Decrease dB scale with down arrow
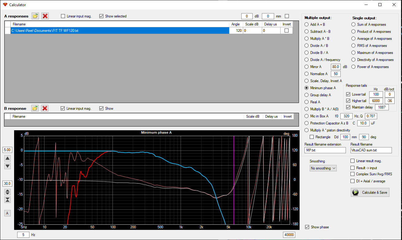The height and width of the screenshot is (240, 402). pos(8,166)
